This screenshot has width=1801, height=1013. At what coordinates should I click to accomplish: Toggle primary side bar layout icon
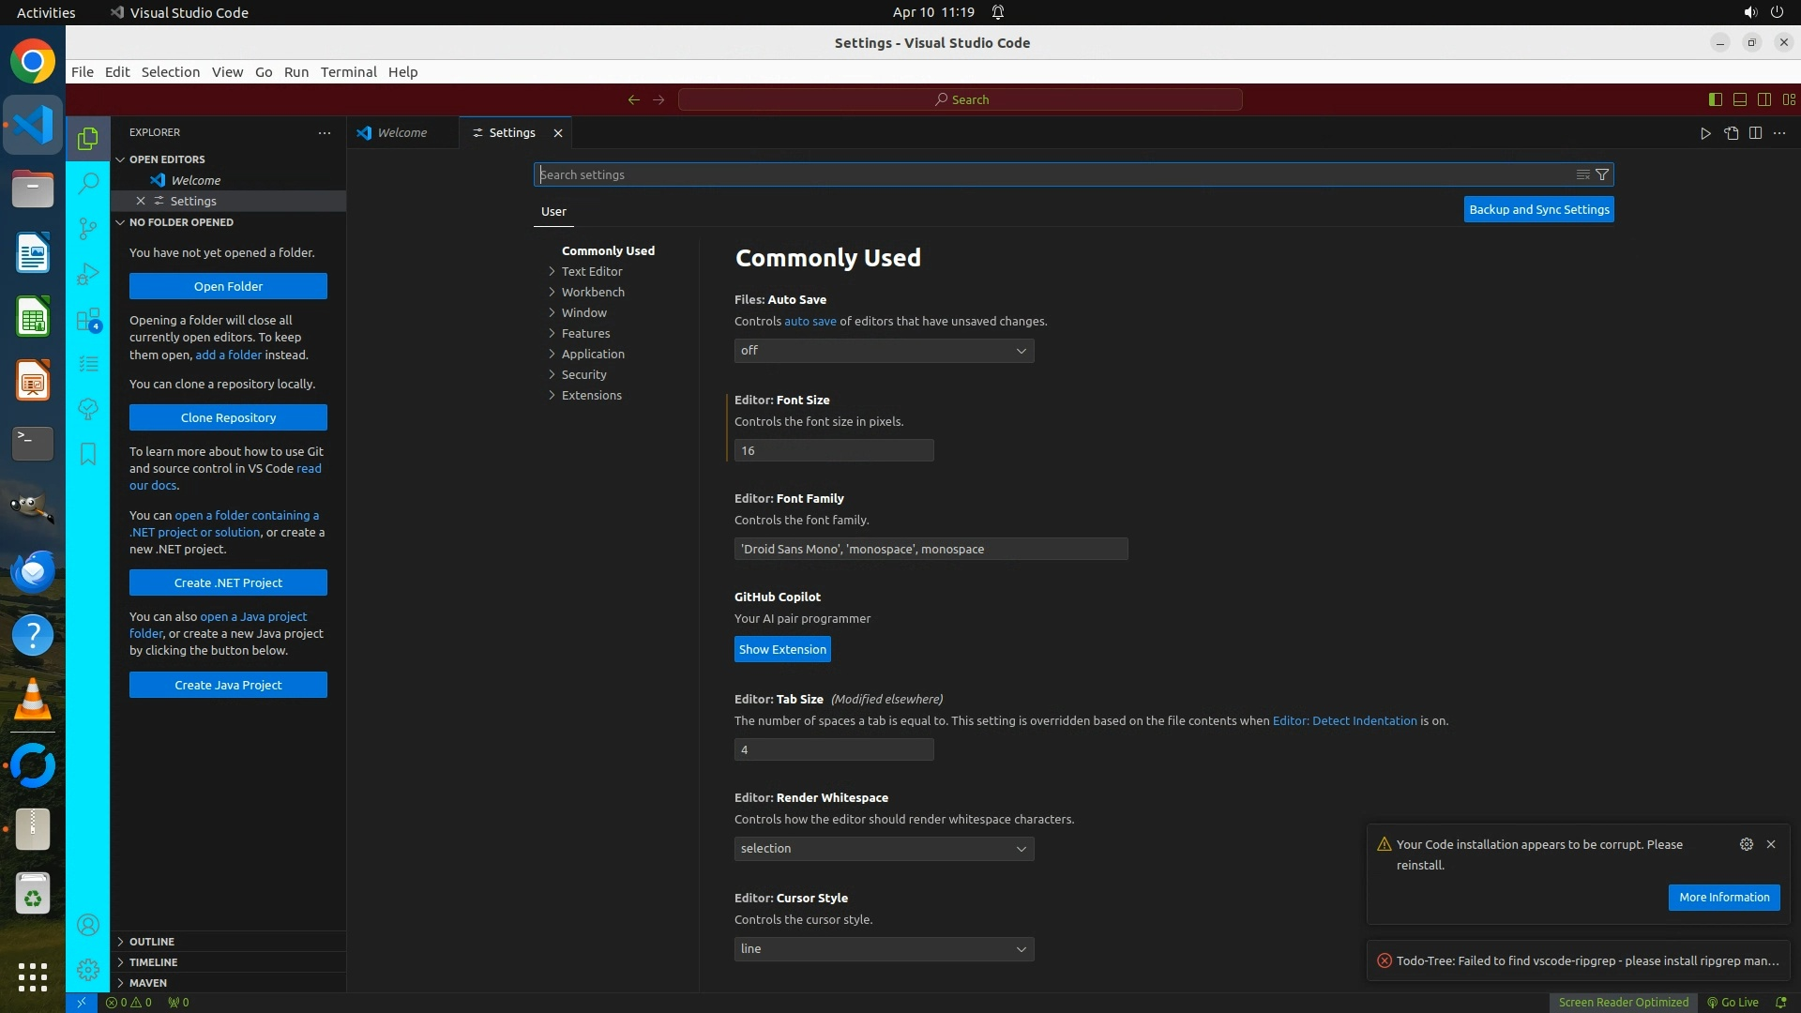point(1715,99)
